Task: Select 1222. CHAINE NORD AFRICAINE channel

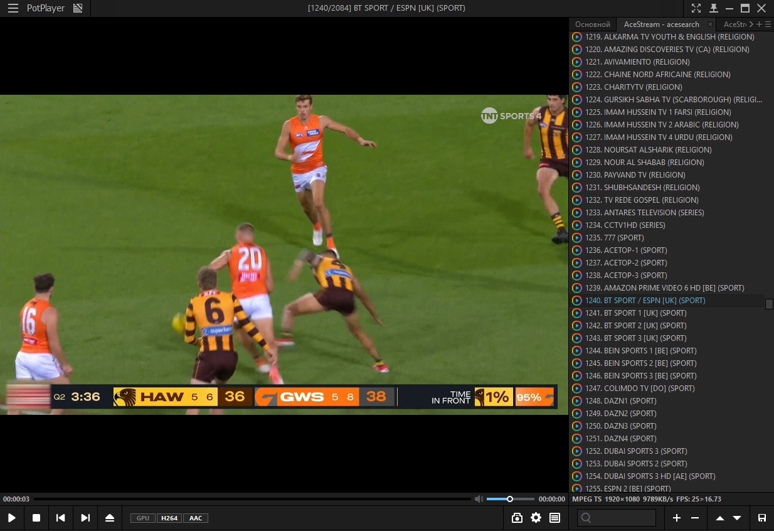Action: 667,75
